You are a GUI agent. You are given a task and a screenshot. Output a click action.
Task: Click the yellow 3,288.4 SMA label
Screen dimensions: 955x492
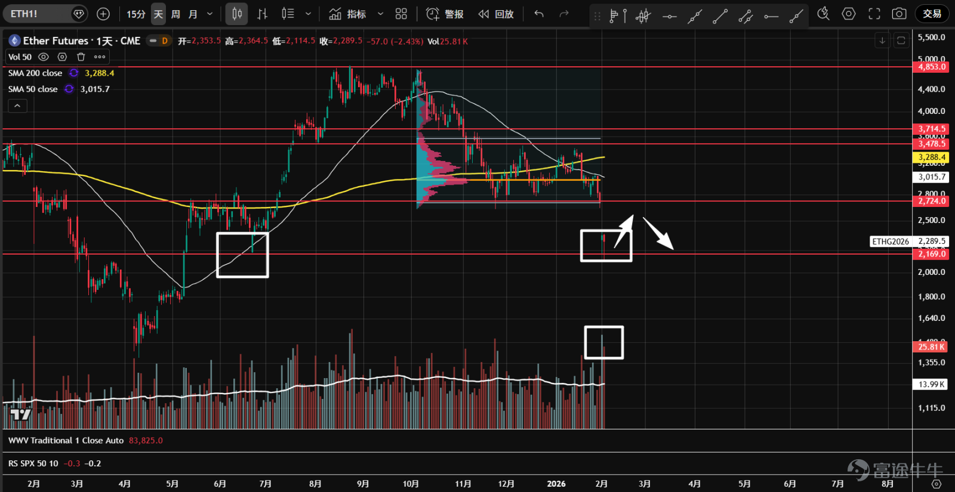click(x=931, y=157)
